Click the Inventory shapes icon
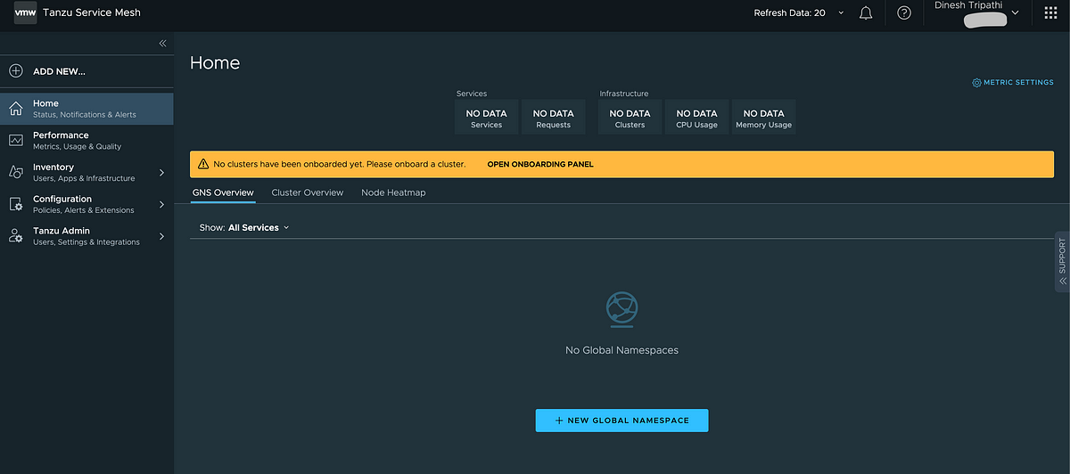The image size is (1070, 474). point(16,173)
